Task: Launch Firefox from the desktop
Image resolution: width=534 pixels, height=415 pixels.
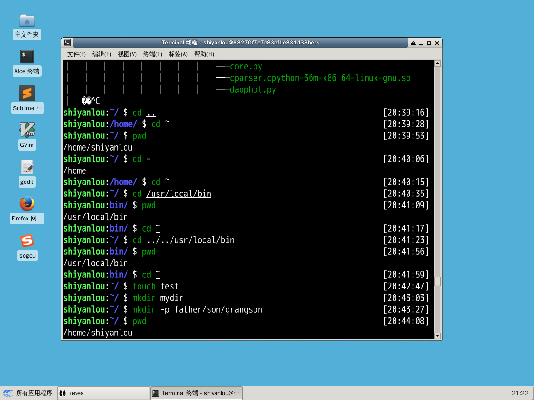Action: pos(27,204)
